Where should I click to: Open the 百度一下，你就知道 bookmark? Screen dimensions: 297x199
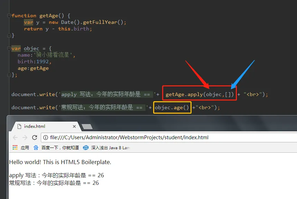pos(60,148)
